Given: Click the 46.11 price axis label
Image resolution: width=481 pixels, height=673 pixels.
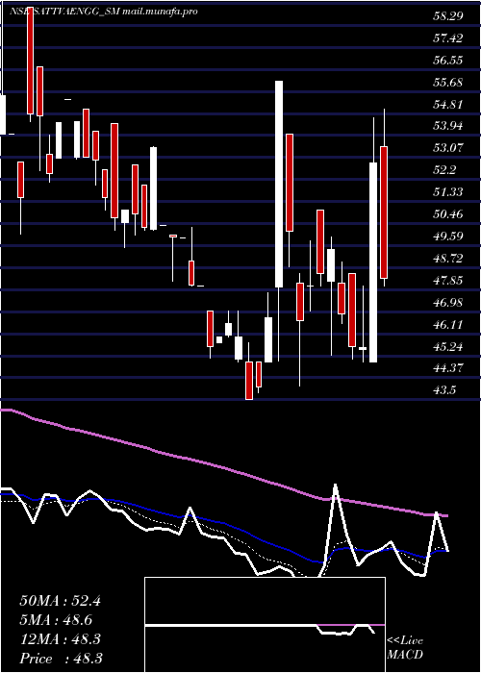Looking at the screenshot, I should [x=448, y=324].
